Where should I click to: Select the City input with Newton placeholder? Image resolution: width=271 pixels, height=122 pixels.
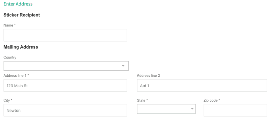pyautogui.click(x=65, y=110)
